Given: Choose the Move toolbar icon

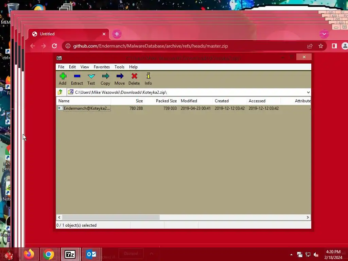Looking at the screenshot, I should (x=120, y=79).
